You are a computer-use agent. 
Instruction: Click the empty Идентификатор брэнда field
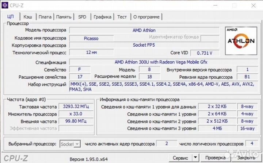point(210,38)
